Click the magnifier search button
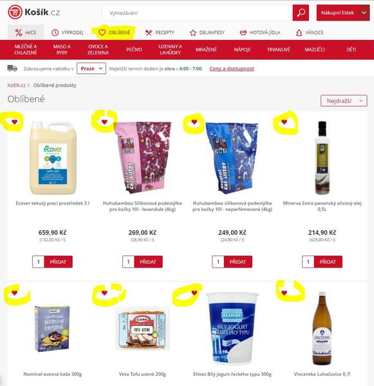The width and height of the screenshot is (374, 386). [301, 13]
